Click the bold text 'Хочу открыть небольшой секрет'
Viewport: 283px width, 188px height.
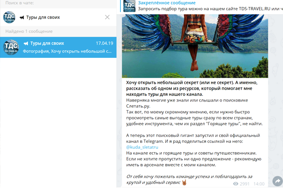(x=162, y=83)
